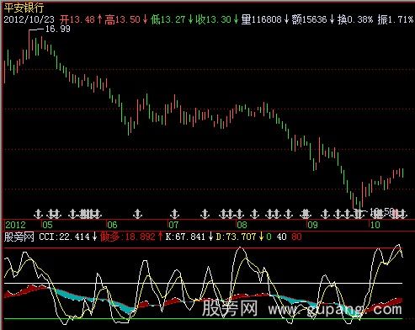The image size is (415, 330).
Task: Click the amplitude value 振1.71%
Action: pyautogui.click(x=396, y=19)
